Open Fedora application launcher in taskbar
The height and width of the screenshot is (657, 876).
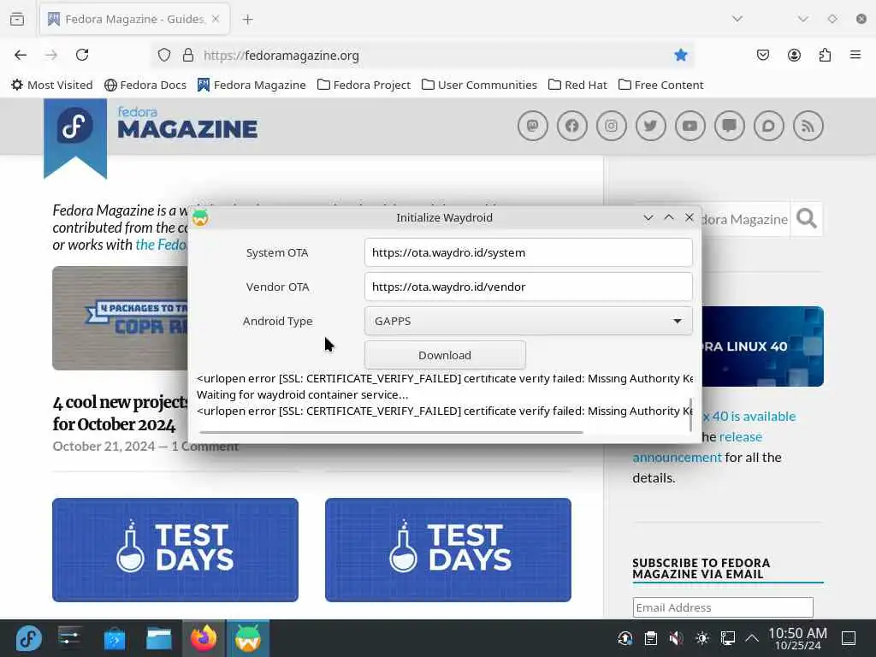(28, 638)
